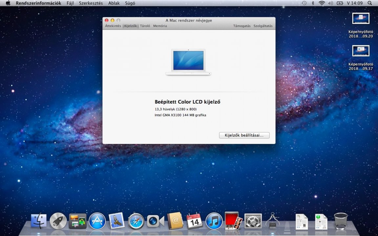This screenshot has height=236, width=378.
Task: Open Spotlight search magnifier
Action: [370, 3]
